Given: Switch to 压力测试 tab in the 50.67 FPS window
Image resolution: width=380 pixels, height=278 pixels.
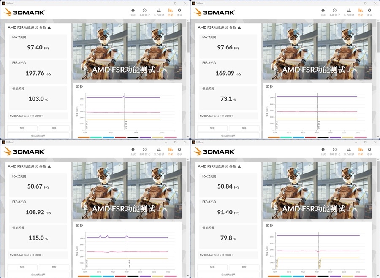Looking at the screenshot, I should point(159,151).
